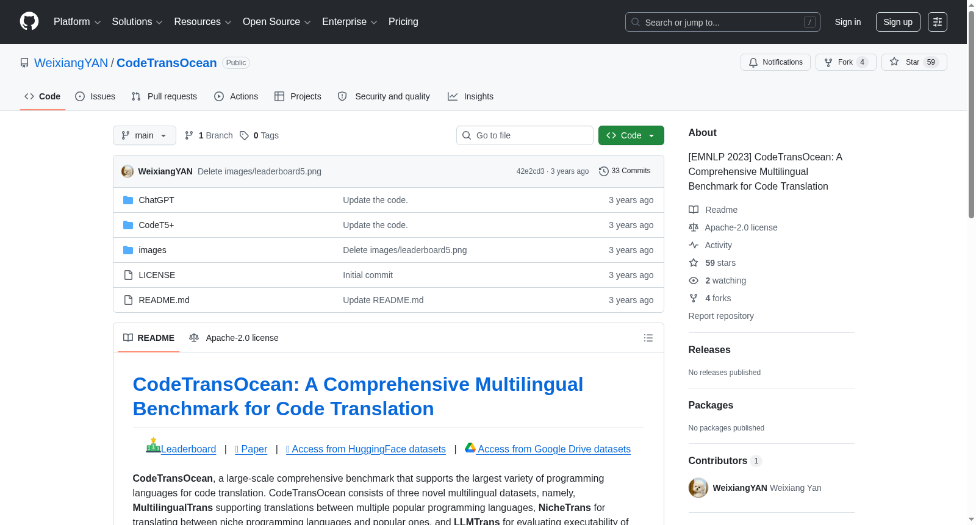Open the Insights tab
The height and width of the screenshot is (525, 976).
470,96
